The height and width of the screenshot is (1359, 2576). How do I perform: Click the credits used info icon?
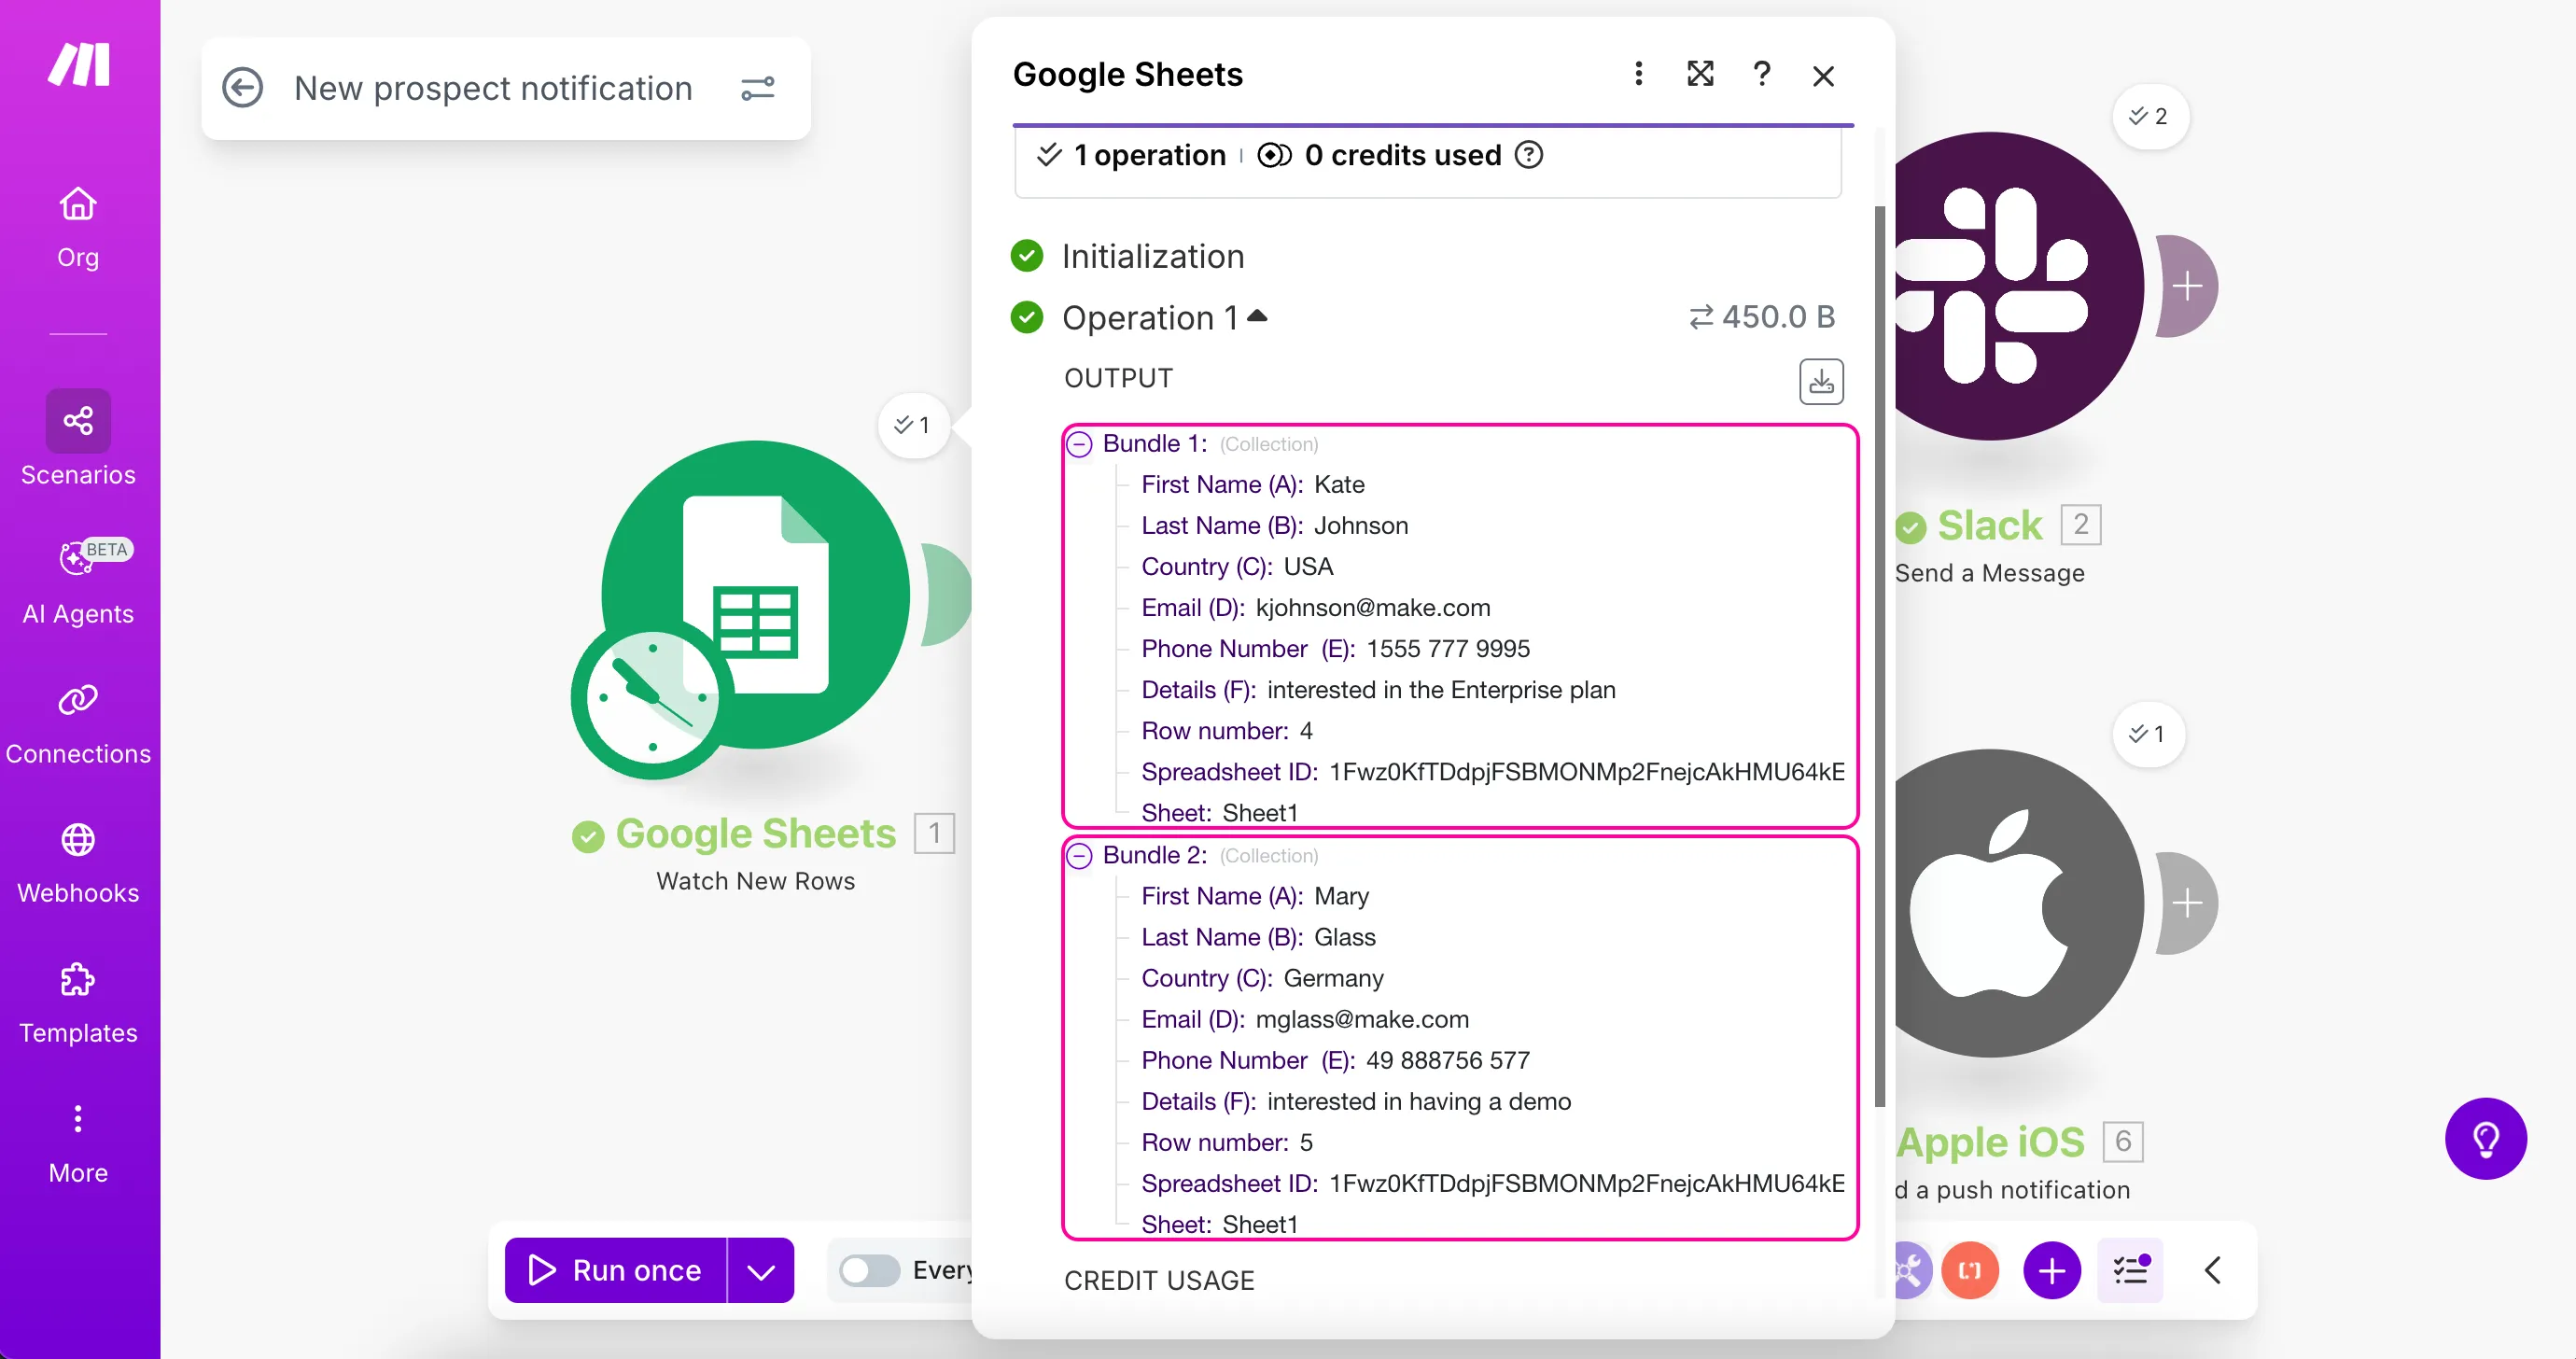[1528, 155]
